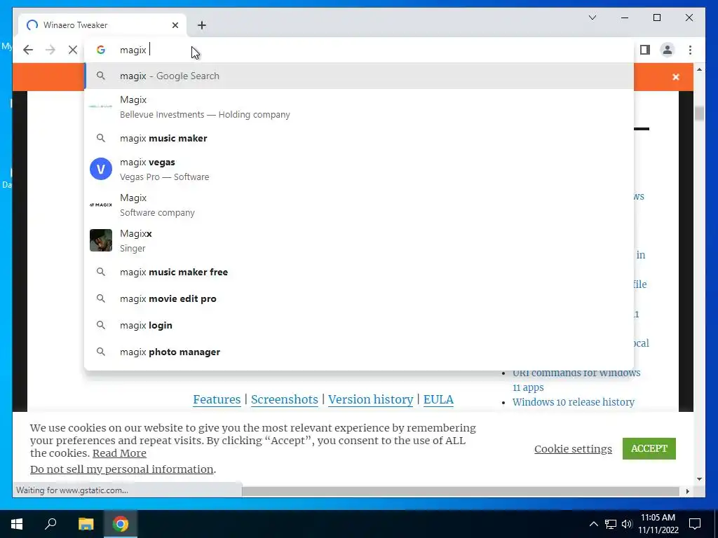This screenshot has width=718, height=538.
Task: Select 'magix vegas' Vegas Pro suggestion
Action: click(359, 170)
